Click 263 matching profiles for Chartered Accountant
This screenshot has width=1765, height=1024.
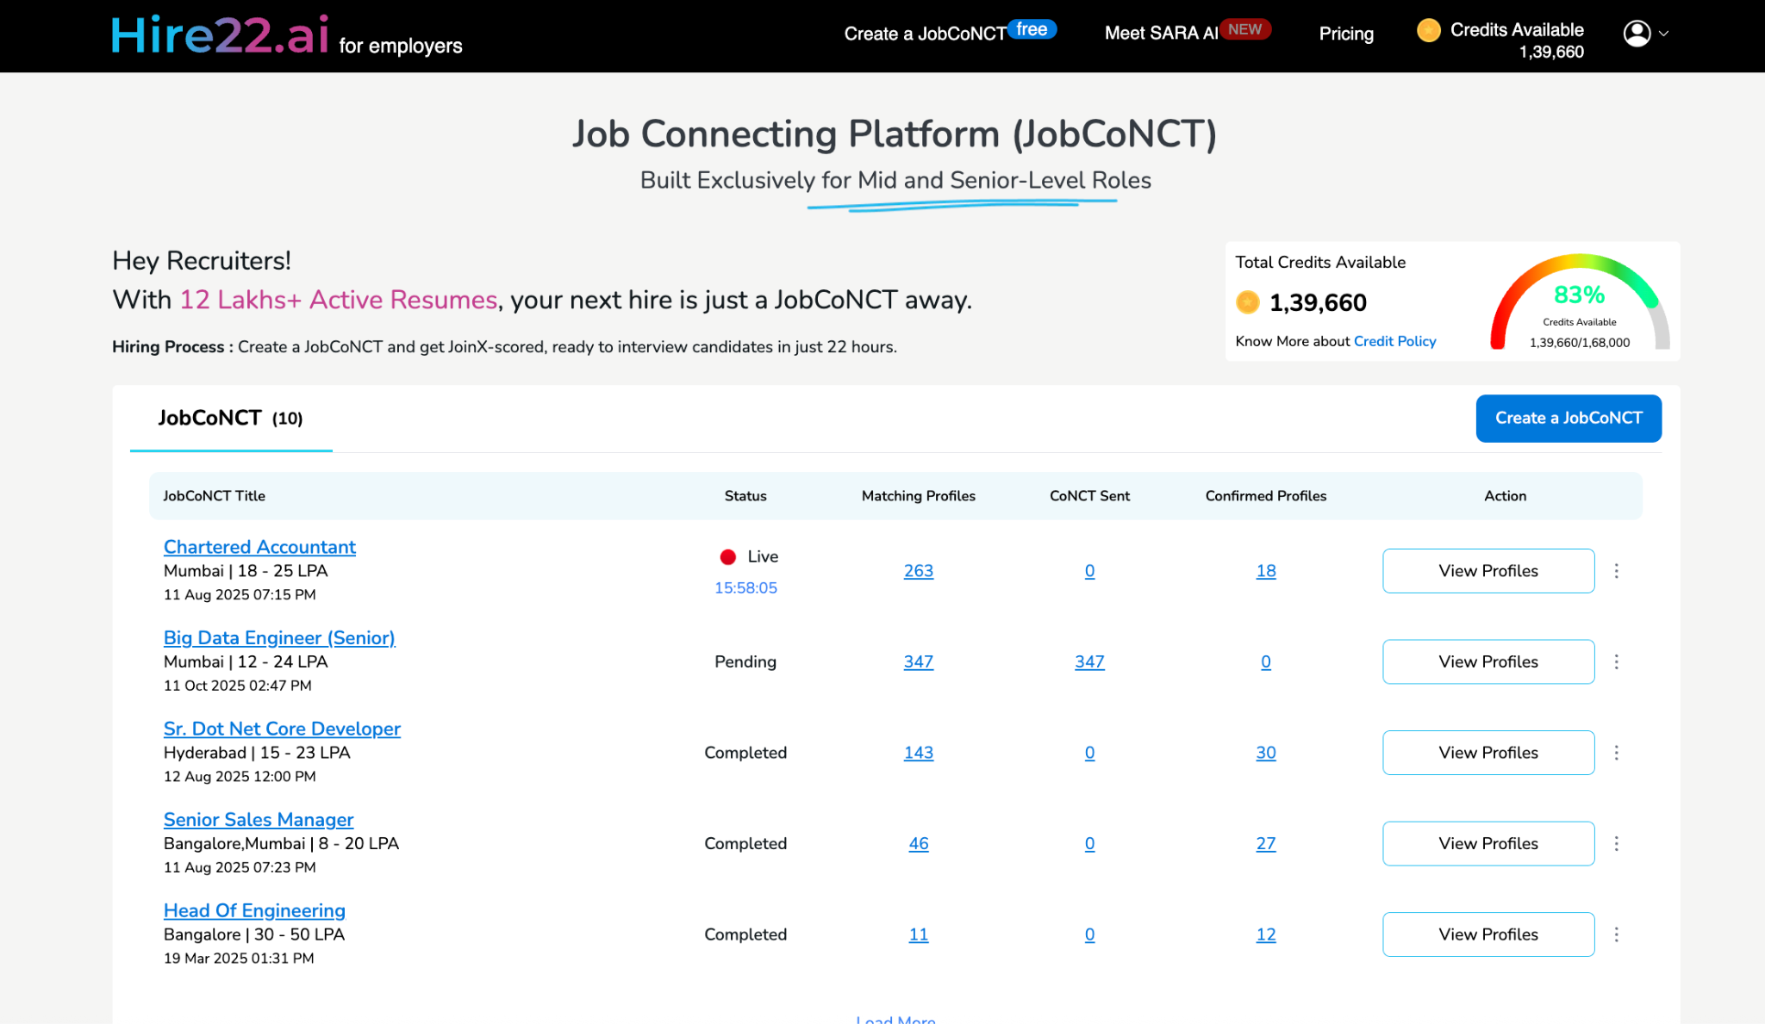[x=918, y=571]
